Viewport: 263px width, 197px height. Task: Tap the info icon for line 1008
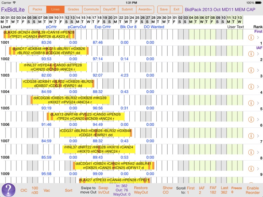tap(251, 152)
